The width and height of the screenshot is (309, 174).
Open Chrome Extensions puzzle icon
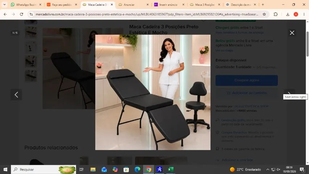pyautogui.click(x=276, y=14)
